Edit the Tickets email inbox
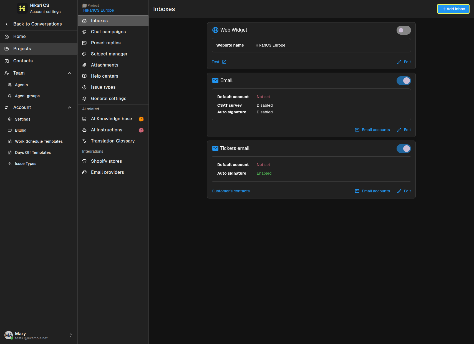474x344 pixels. 404,191
